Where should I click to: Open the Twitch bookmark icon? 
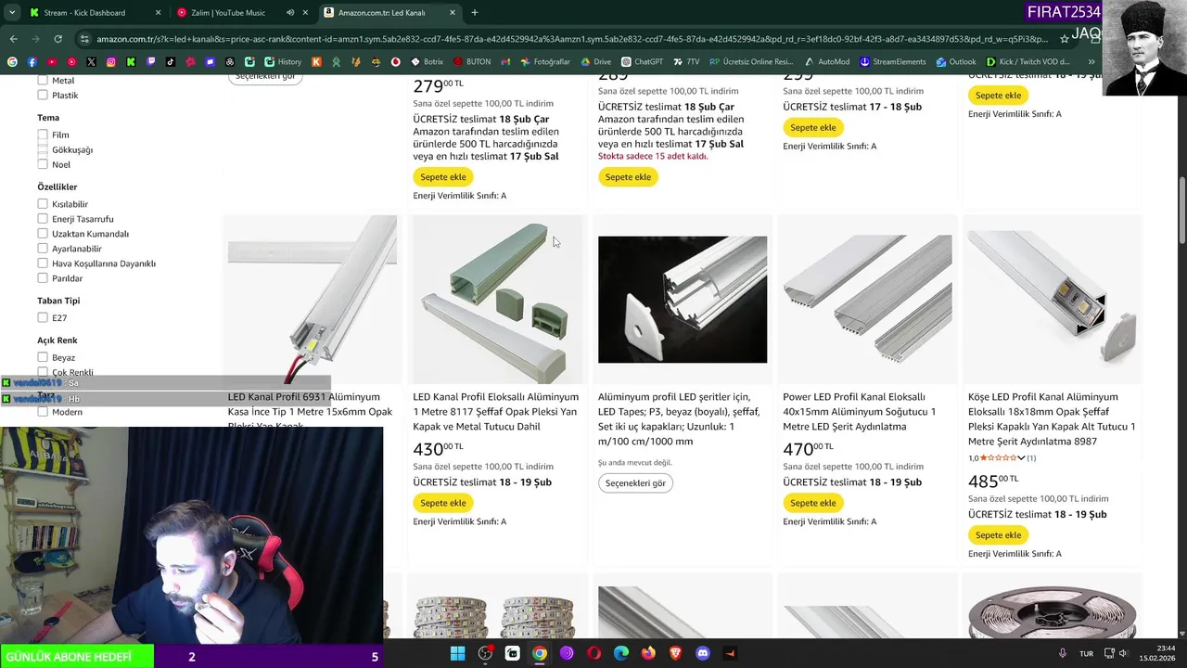click(150, 62)
